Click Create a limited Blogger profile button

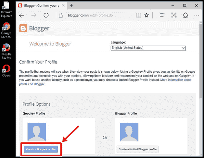click(x=137, y=149)
